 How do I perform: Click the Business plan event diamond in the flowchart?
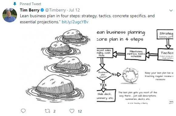[x=103, y=74]
